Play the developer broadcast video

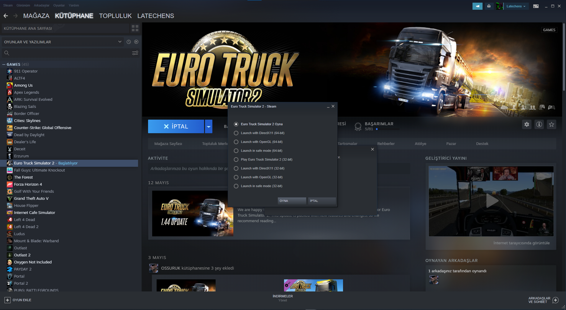click(x=491, y=201)
